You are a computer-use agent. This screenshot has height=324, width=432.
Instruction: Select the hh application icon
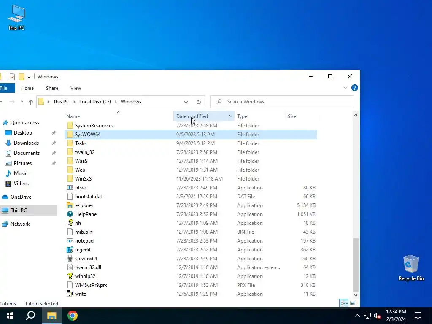70,223
